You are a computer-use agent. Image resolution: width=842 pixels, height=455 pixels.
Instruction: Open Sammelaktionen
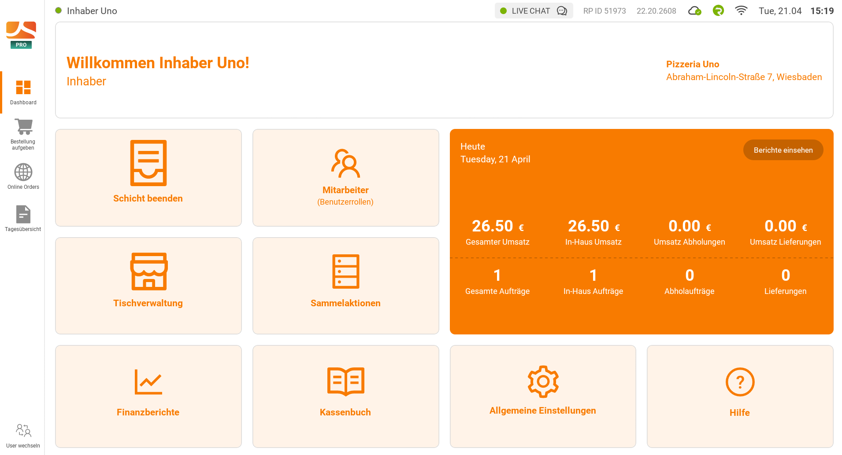click(x=345, y=286)
